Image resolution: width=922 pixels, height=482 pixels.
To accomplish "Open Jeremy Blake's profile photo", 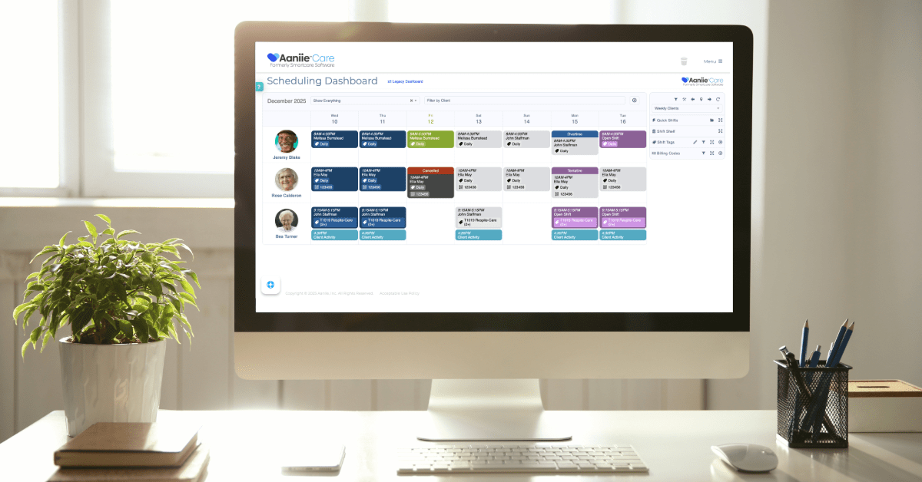I will click(x=287, y=141).
